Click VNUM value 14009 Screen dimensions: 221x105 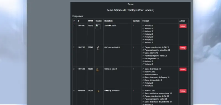pos(91,91)
